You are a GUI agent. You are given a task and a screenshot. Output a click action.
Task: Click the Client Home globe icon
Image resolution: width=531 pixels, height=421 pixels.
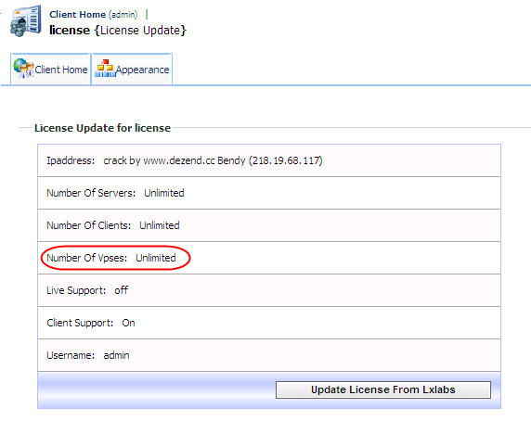[x=23, y=69]
